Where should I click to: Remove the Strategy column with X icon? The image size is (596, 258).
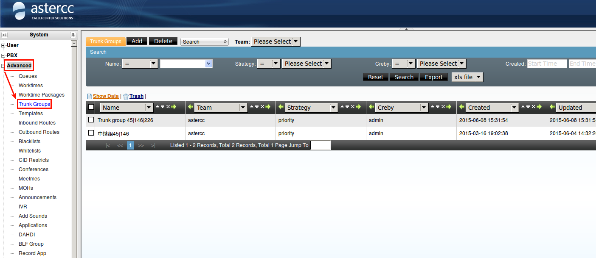coord(353,107)
